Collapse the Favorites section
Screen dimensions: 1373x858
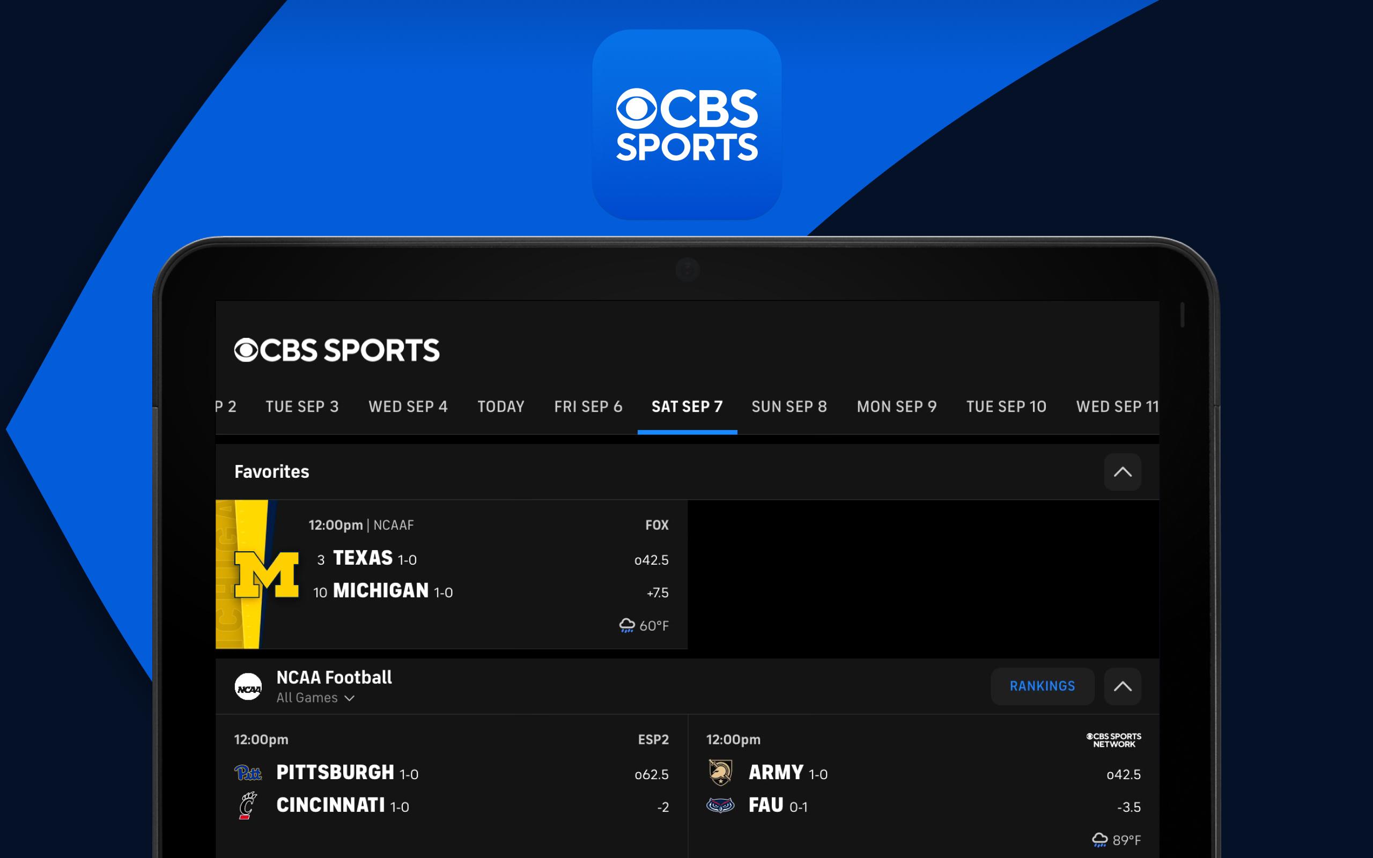(x=1123, y=470)
